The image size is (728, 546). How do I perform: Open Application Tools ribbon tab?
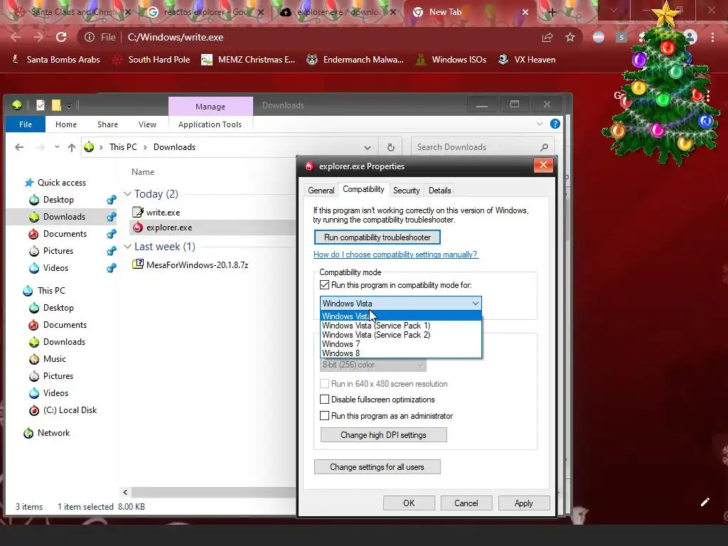point(210,124)
